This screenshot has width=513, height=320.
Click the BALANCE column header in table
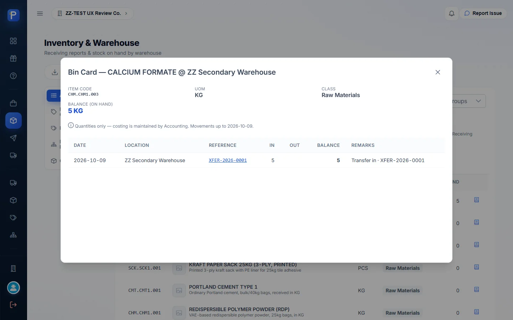328,145
